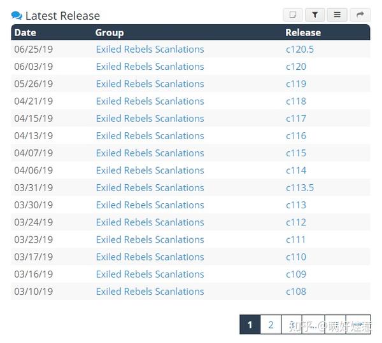Click the share arrow icon button

pyautogui.click(x=359, y=15)
